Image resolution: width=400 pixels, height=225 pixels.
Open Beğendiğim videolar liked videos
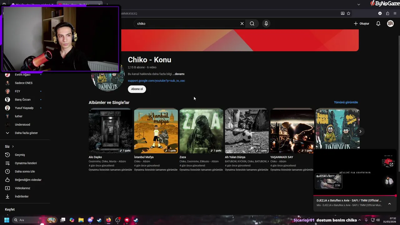(x=28, y=180)
